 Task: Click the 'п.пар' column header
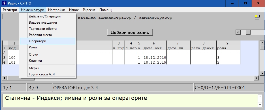pyautogui.click(x=131, y=48)
